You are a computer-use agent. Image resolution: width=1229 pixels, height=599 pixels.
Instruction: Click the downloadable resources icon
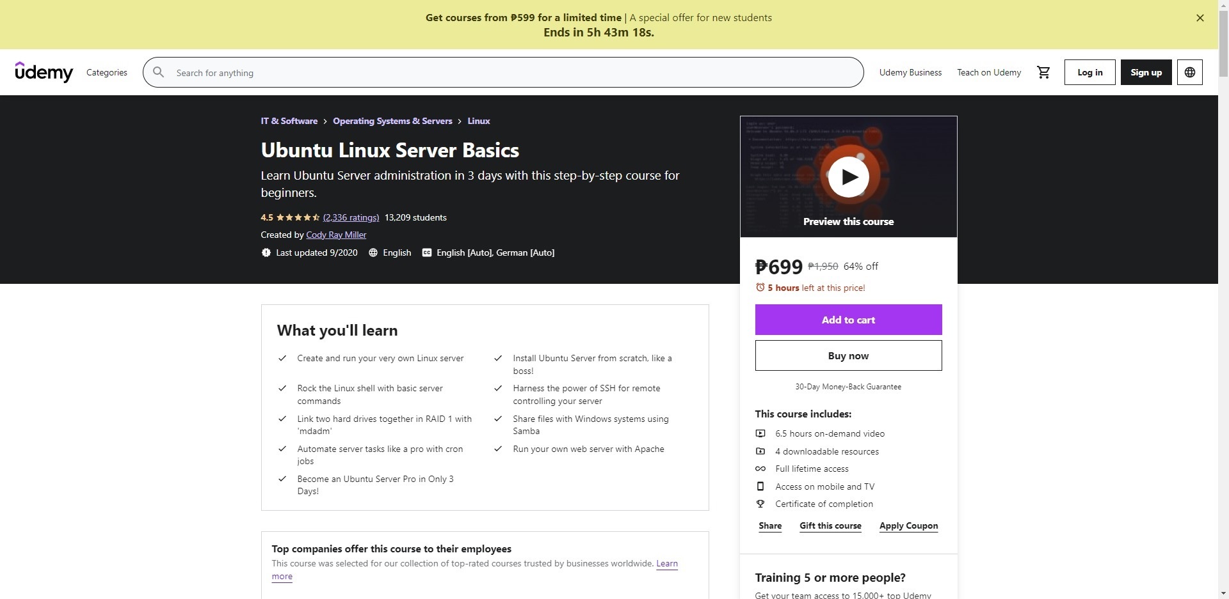(760, 451)
